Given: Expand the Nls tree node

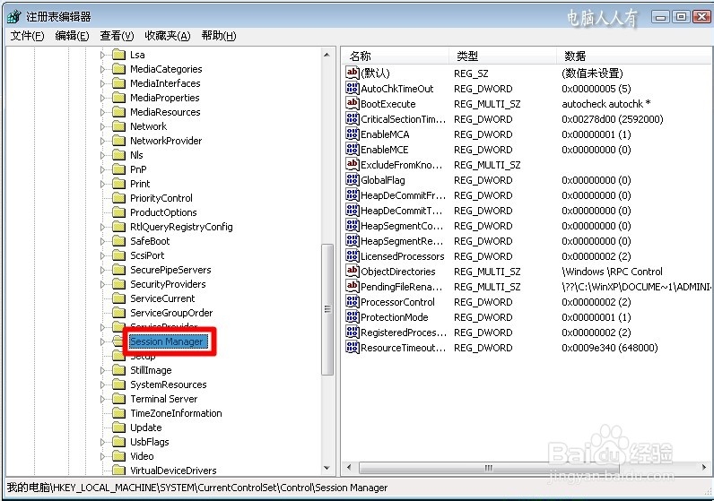Looking at the screenshot, I should [x=102, y=156].
